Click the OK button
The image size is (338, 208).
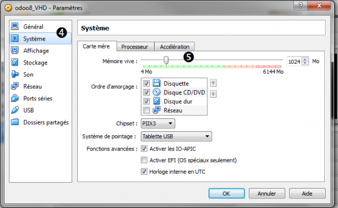pos(226,193)
